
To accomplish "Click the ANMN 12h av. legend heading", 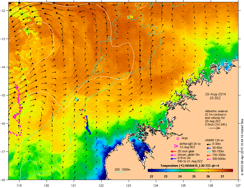I will pos(215,140).
